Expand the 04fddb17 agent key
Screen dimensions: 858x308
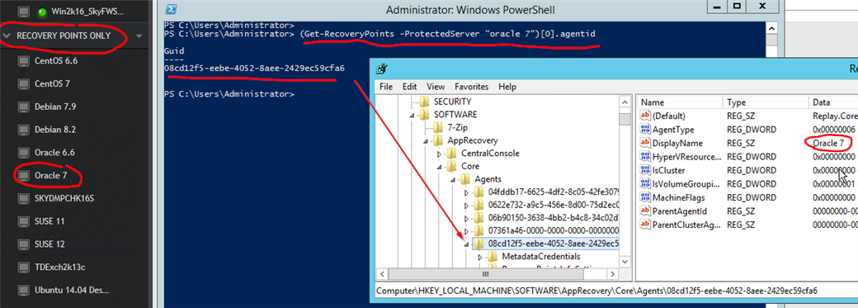click(x=466, y=192)
